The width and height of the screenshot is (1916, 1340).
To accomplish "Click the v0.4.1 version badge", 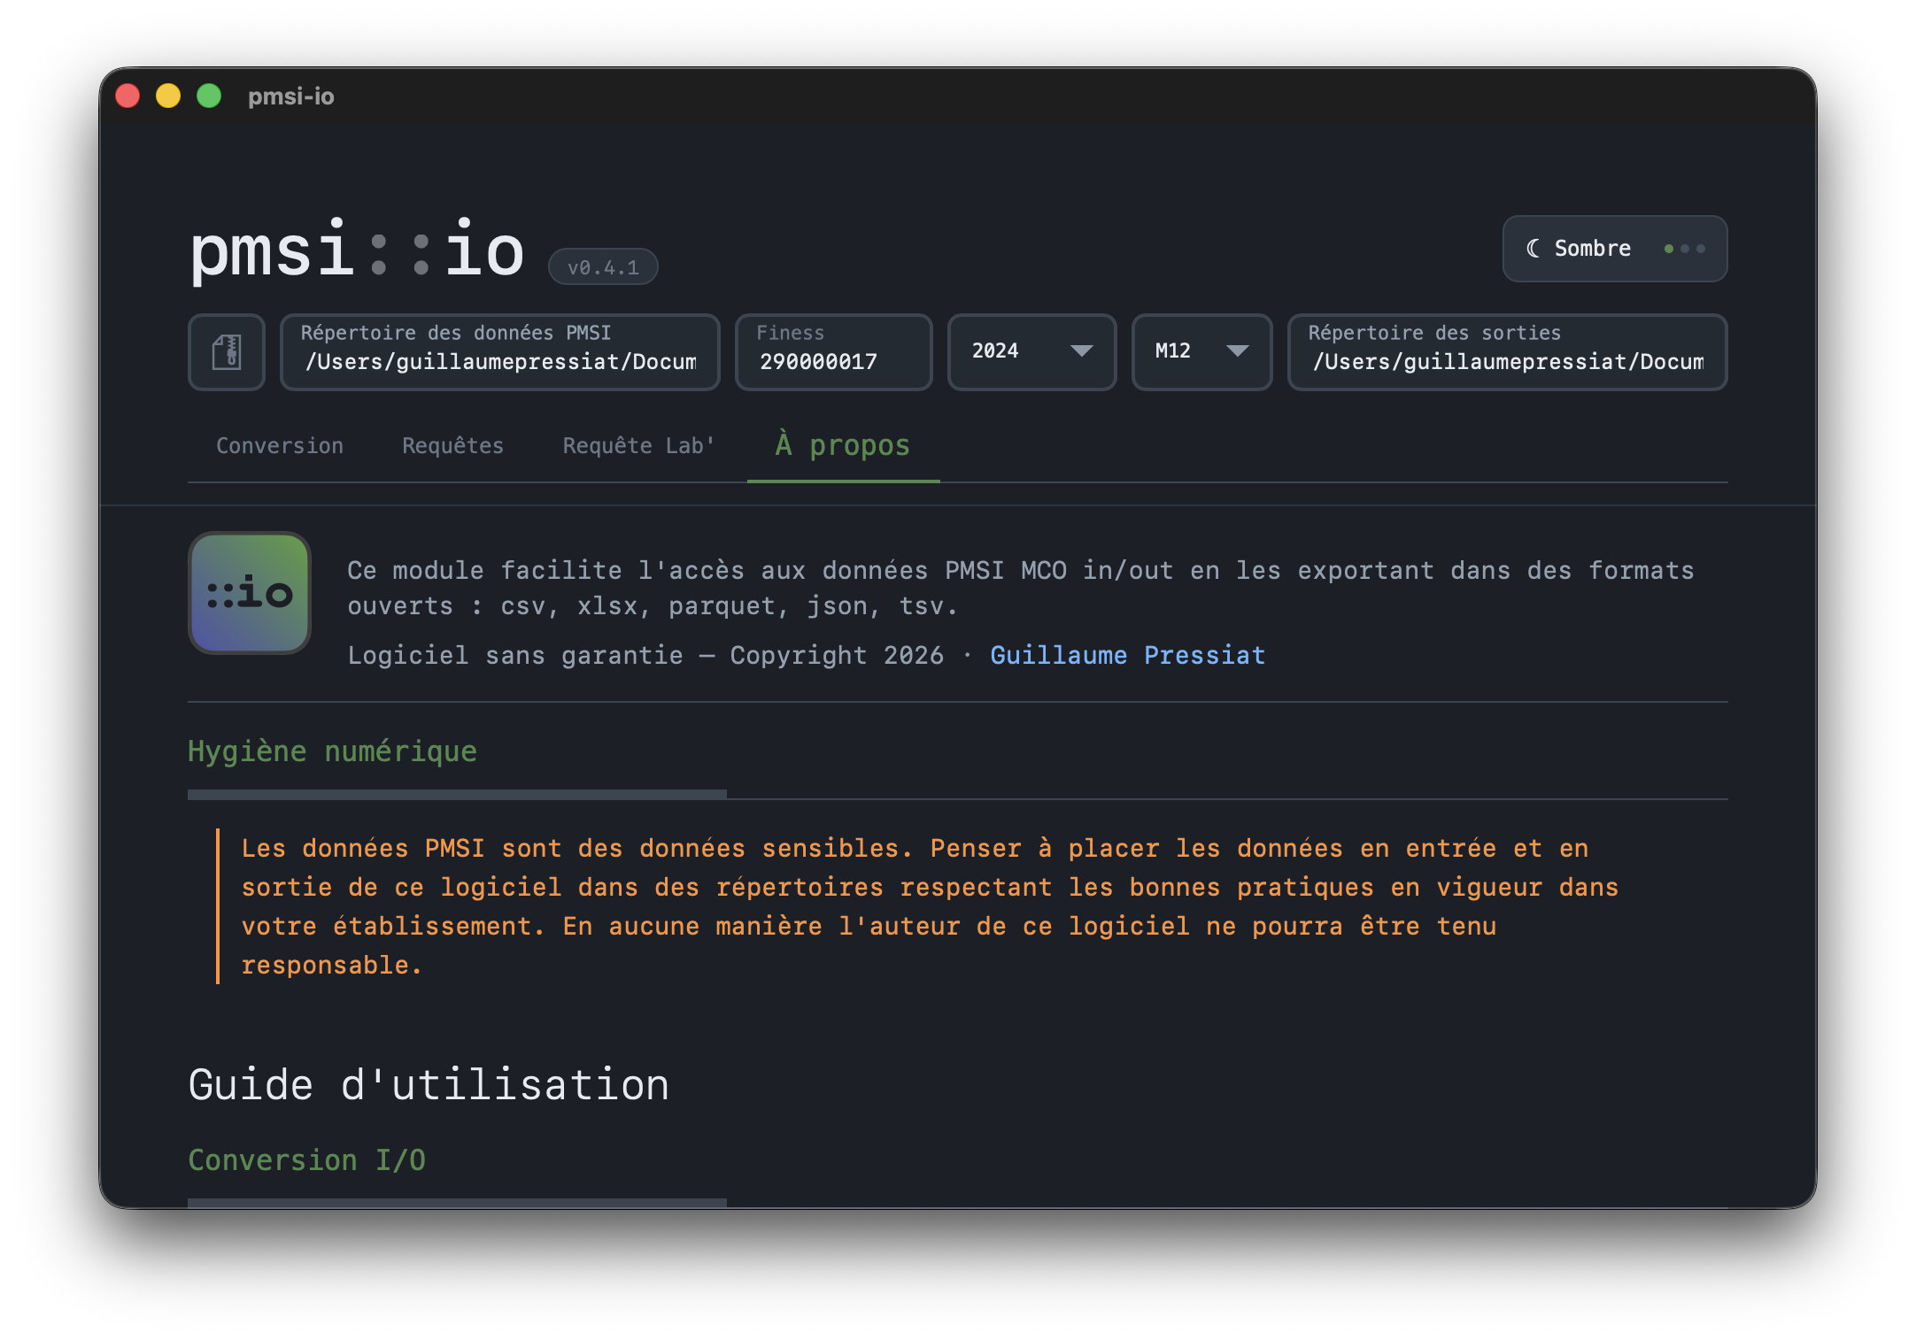I will coord(603,266).
